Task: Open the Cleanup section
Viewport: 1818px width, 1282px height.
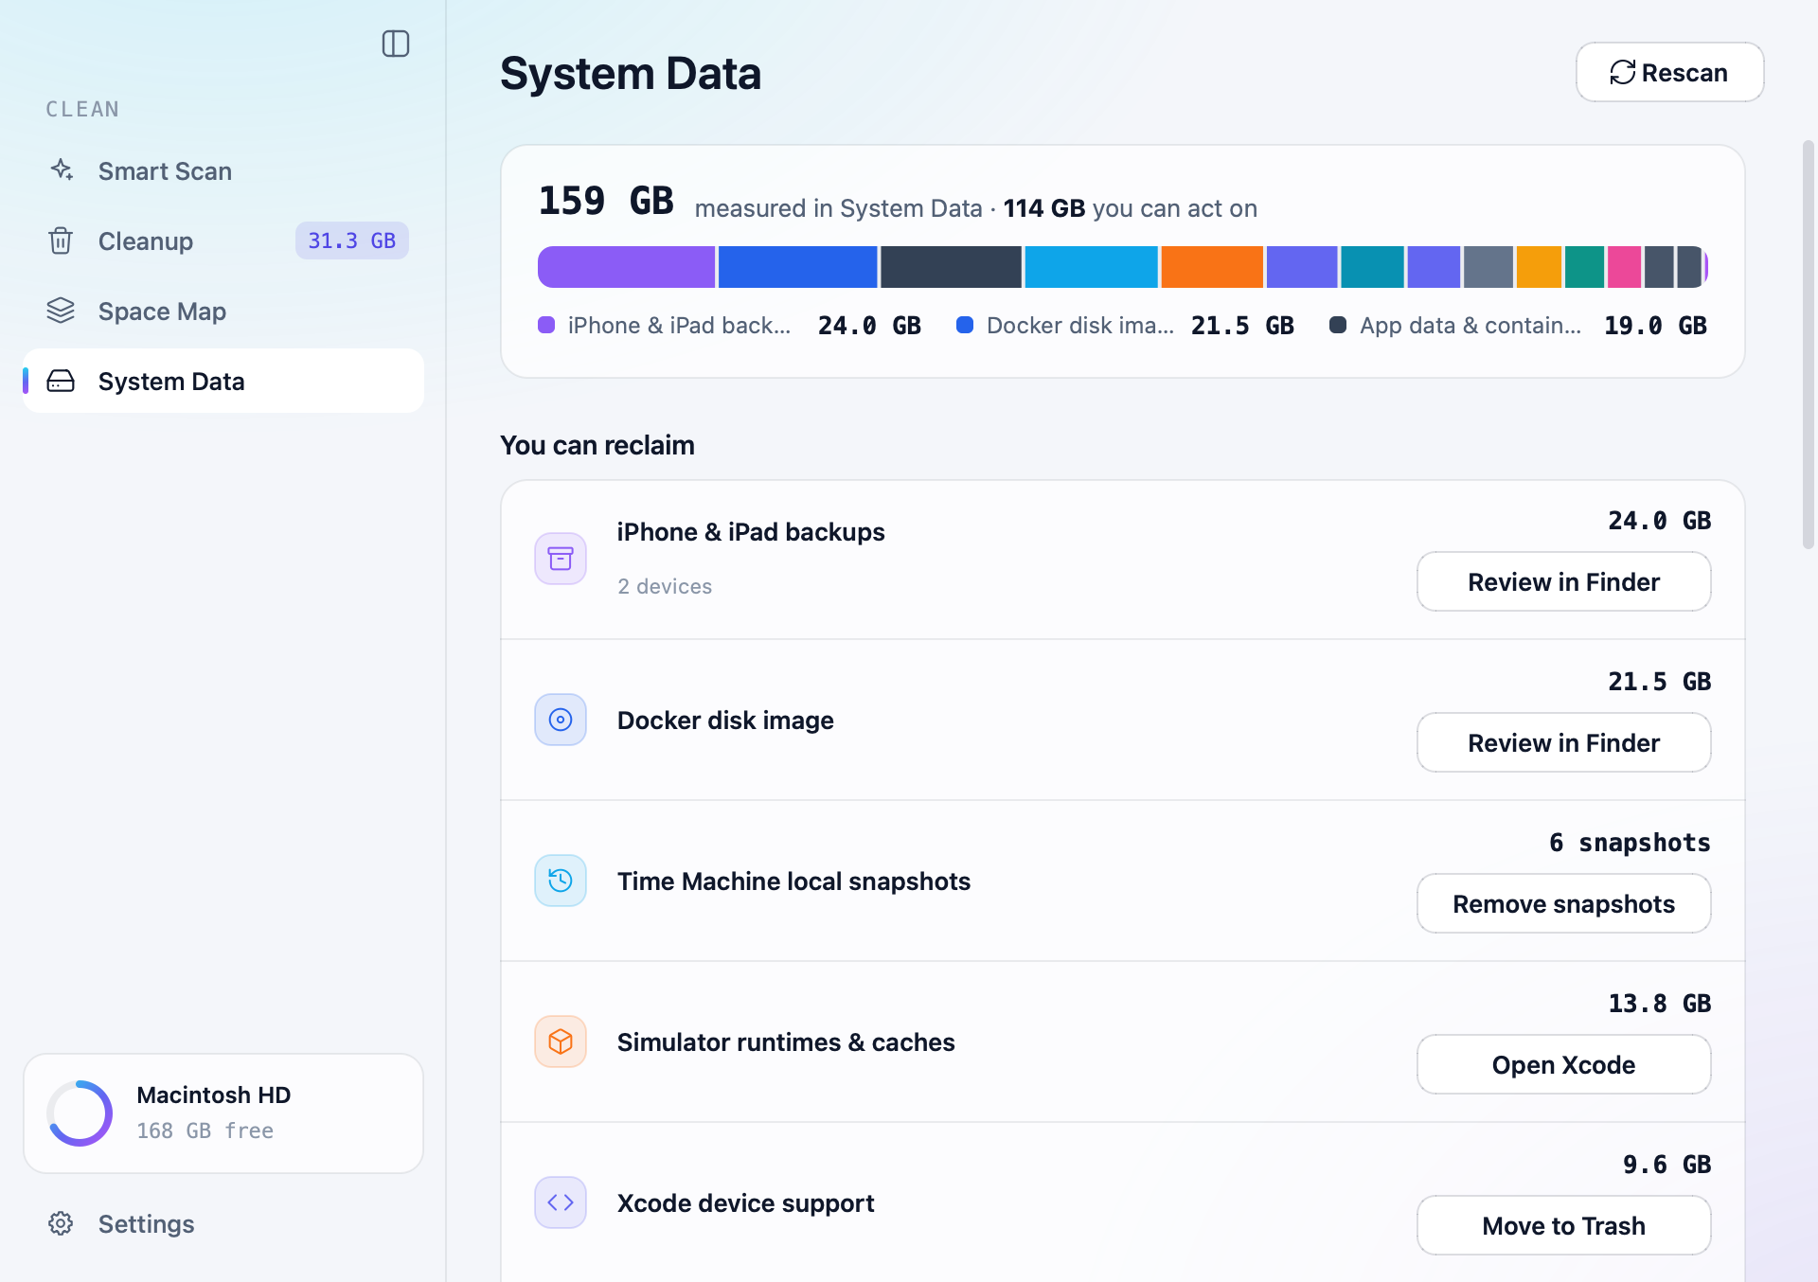Action: tap(223, 240)
